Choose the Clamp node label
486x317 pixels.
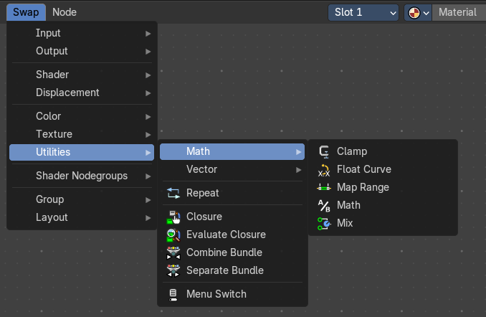pyautogui.click(x=352, y=151)
